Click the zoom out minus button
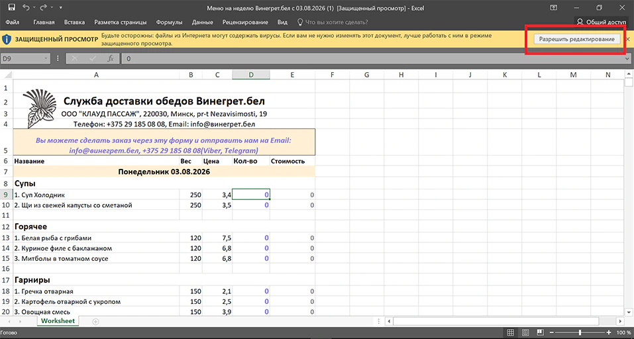The width and height of the screenshot is (634, 339). coord(551,332)
